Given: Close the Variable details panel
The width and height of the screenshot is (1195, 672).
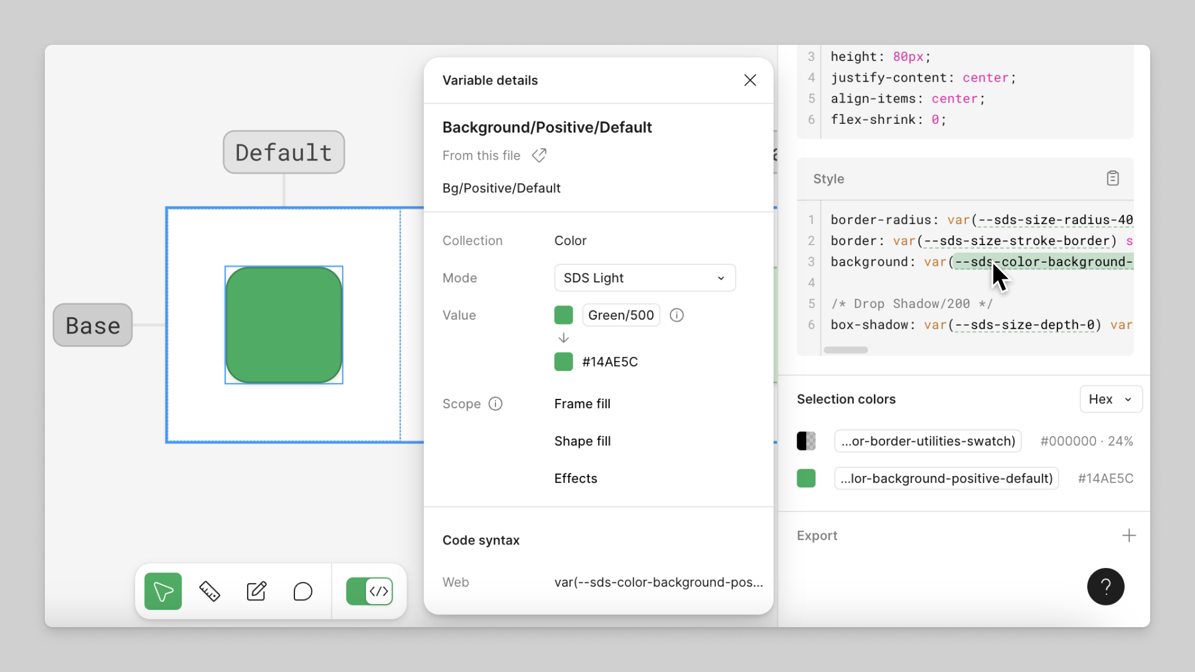Looking at the screenshot, I should coord(750,80).
